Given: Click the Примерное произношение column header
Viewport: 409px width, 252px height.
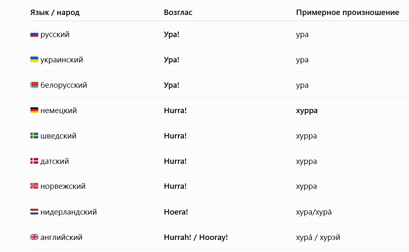Looking at the screenshot, I should tap(347, 12).
